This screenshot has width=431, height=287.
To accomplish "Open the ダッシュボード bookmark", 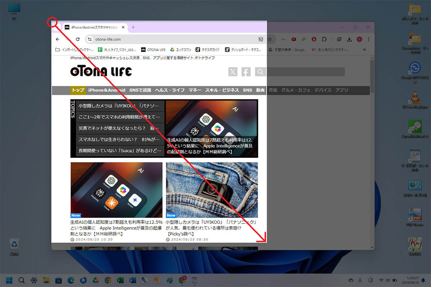I will tap(244, 50).
